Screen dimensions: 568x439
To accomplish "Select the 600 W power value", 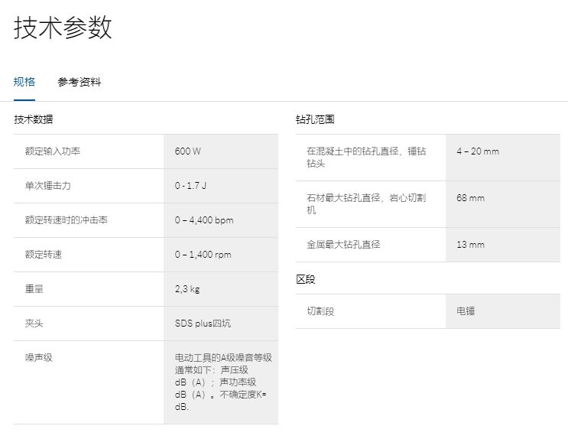I will tap(187, 151).
